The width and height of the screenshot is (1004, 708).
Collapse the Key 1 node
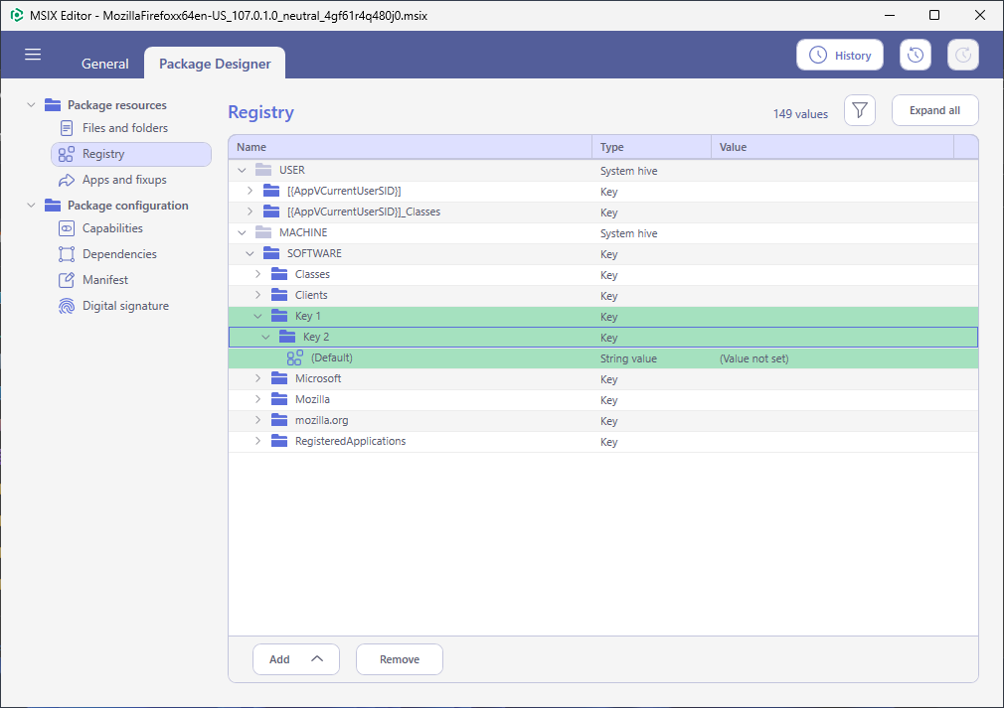pos(258,316)
